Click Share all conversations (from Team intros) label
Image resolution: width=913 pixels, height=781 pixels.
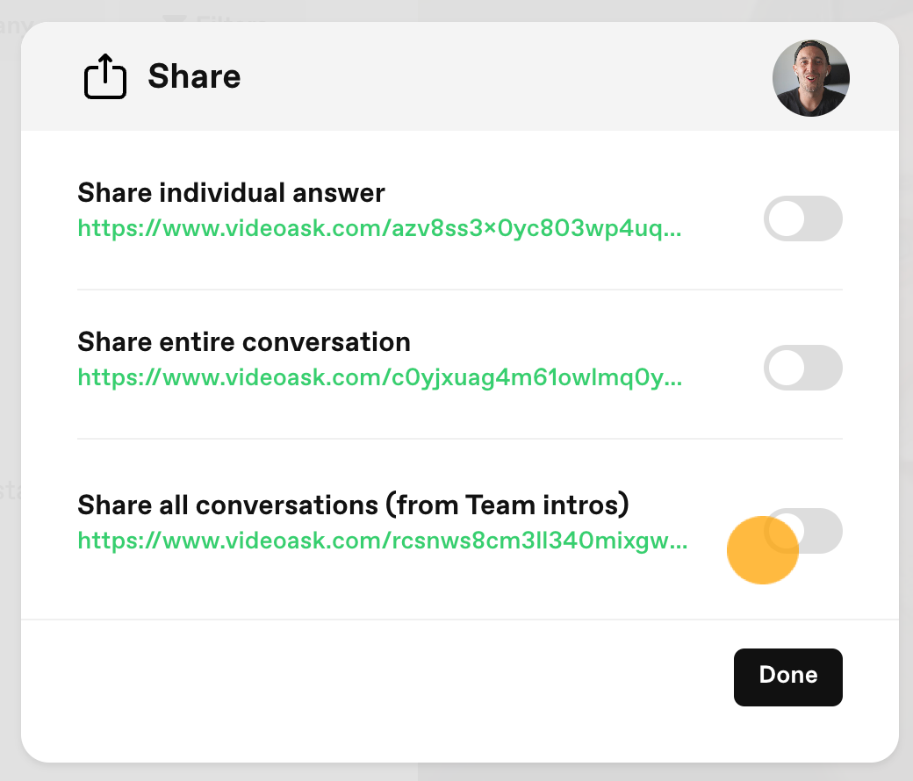[x=354, y=505]
